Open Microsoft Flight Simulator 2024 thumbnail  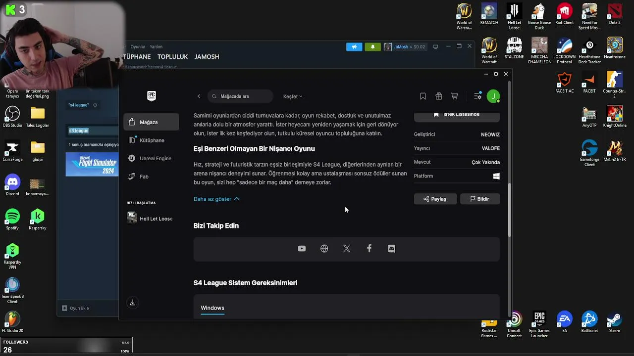tap(92, 165)
